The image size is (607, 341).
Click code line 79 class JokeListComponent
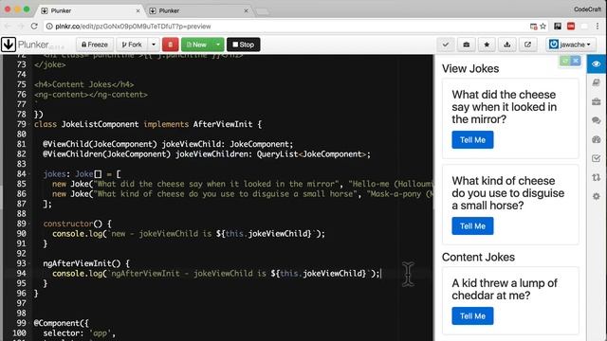tap(148, 124)
